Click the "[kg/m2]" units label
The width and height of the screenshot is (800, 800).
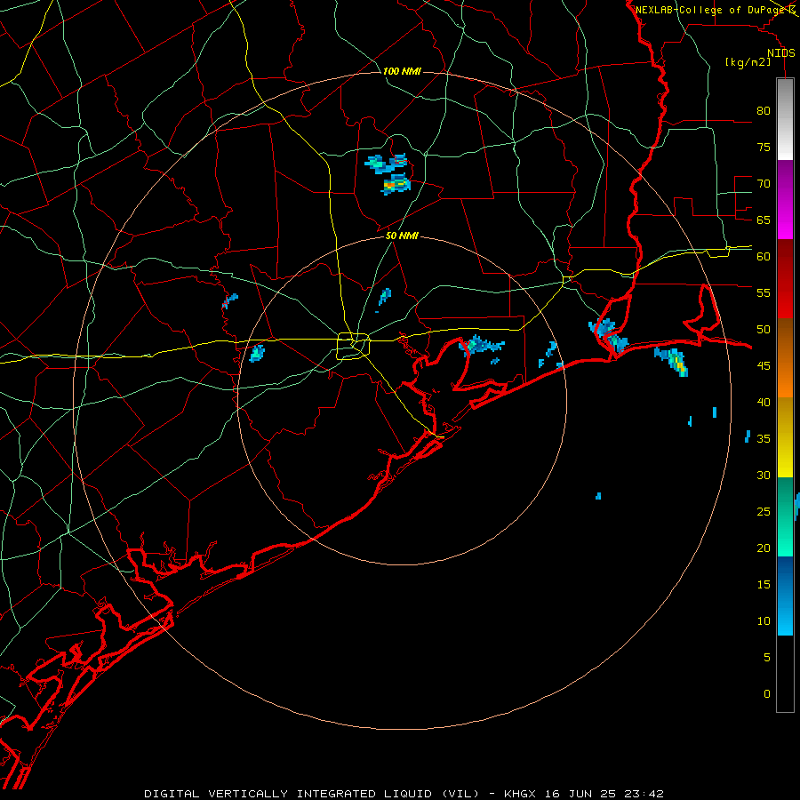coord(748,62)
